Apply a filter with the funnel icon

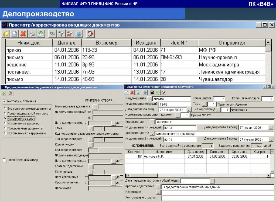[61, 34]
